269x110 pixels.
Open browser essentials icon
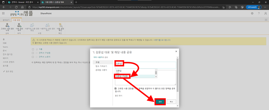(x=242, y=7)
